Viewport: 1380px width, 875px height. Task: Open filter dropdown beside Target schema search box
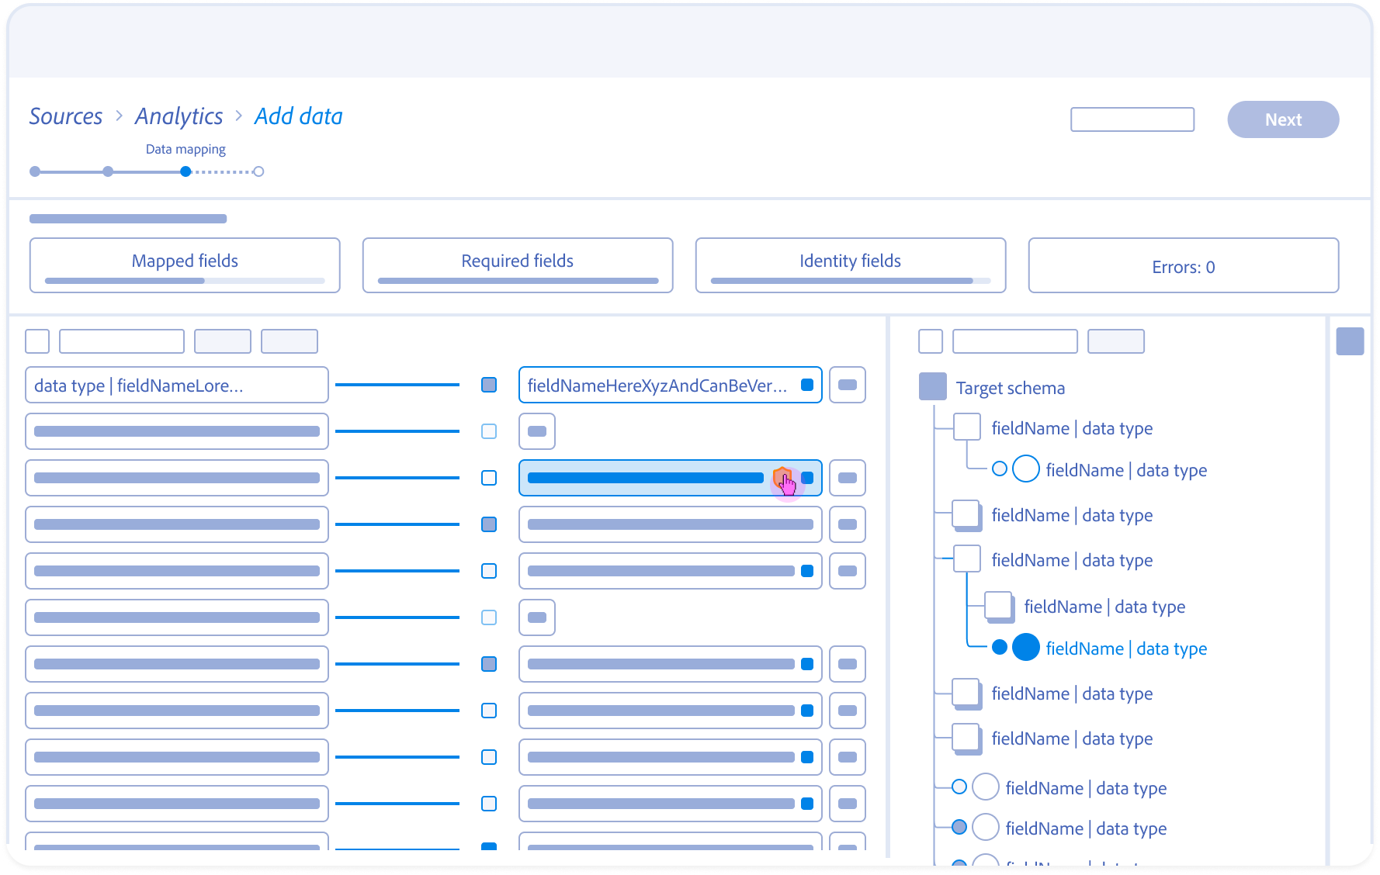tap(1115, 341)
